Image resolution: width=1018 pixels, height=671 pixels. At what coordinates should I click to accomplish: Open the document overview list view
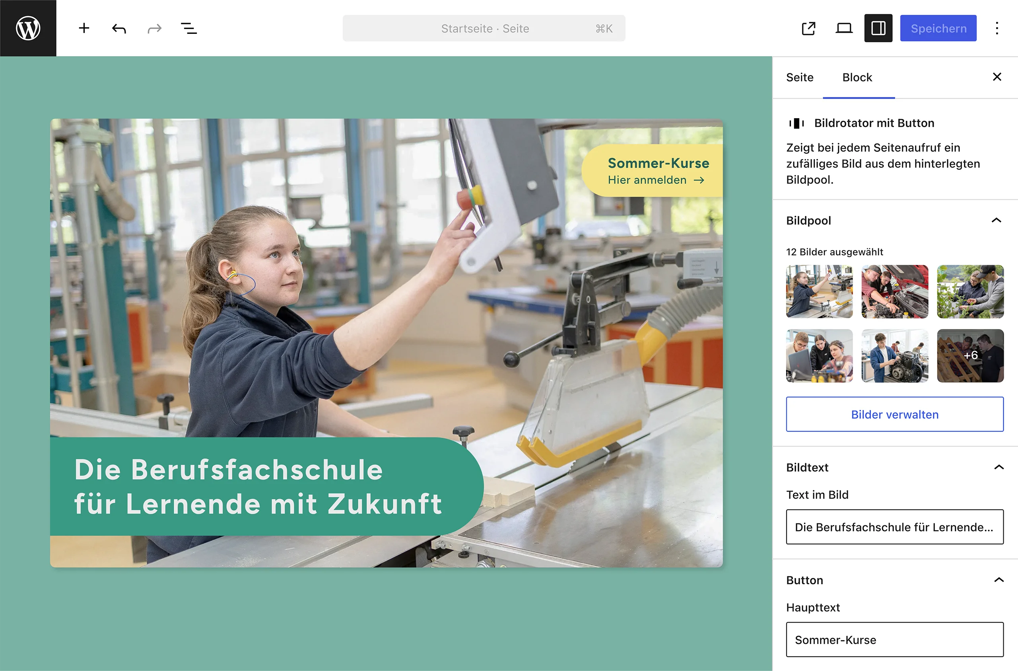188,28
